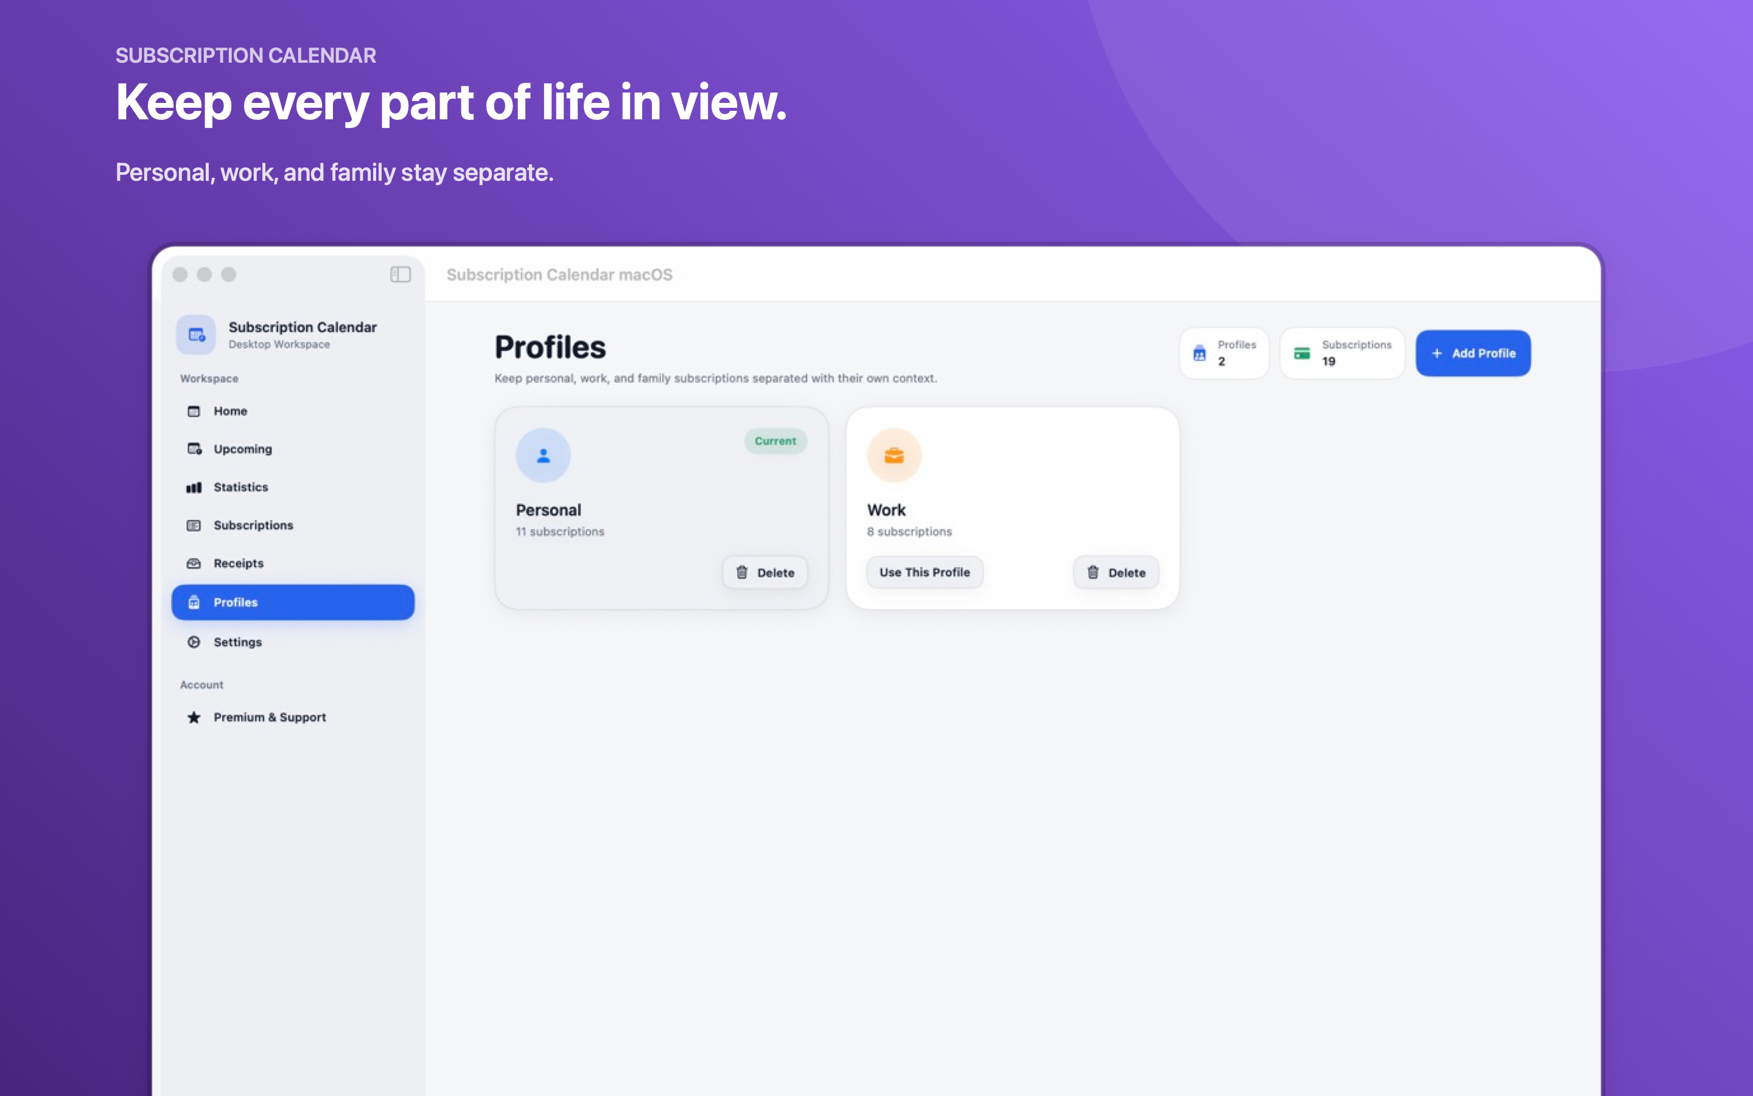Open Settings from the sidebar
Image resolution: width=1753 pixels, height=1096 pixels.
(293, 642)
